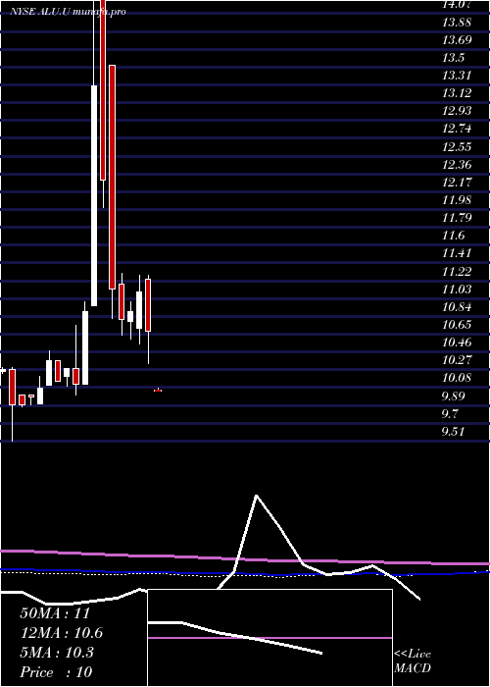Screen dimensions: 490x687
Task: Click the NYSE ALU.U munafa.pro chart title
Action: tap(68, 12)
